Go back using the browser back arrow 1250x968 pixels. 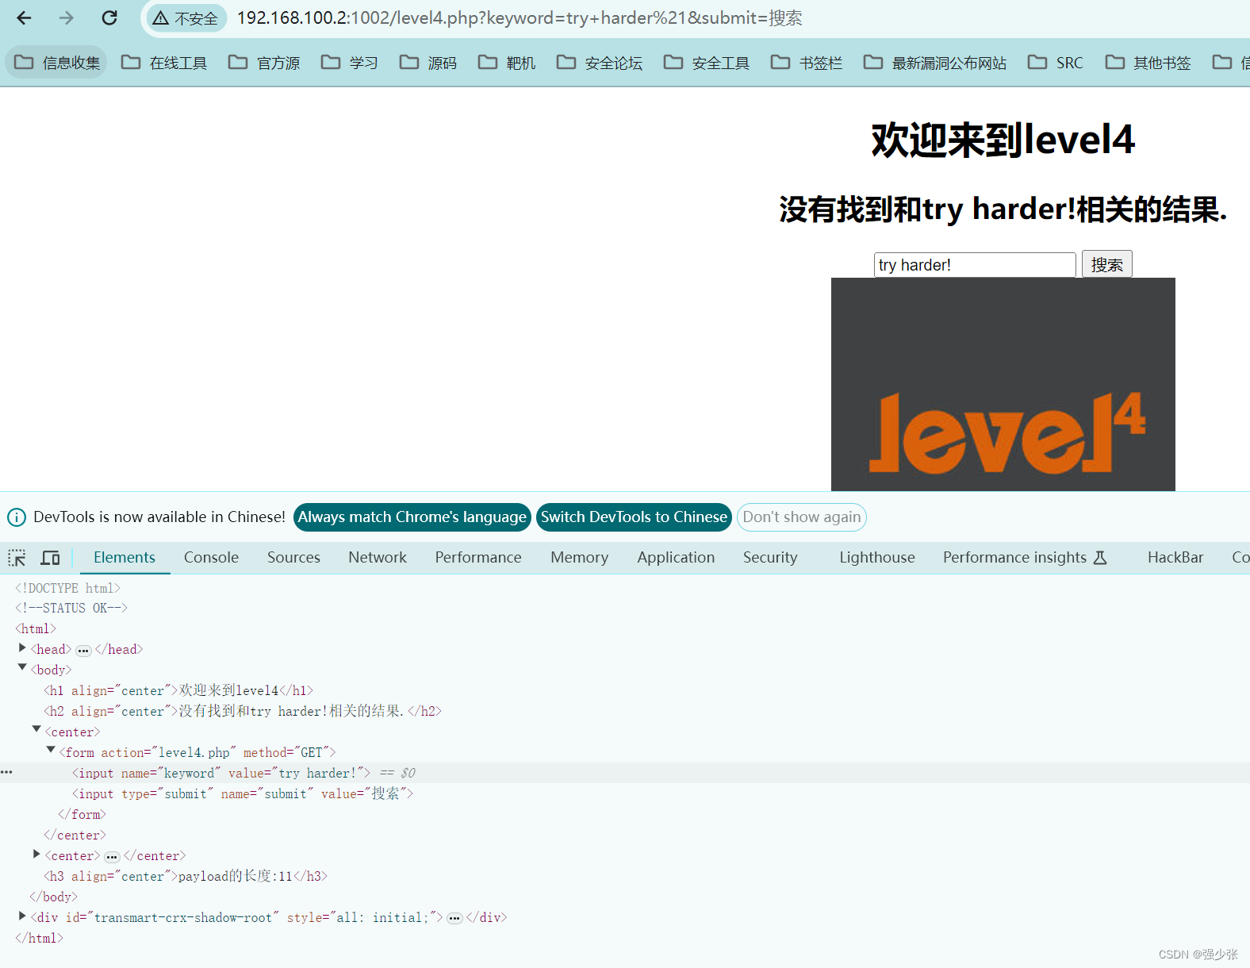(24, 18)
